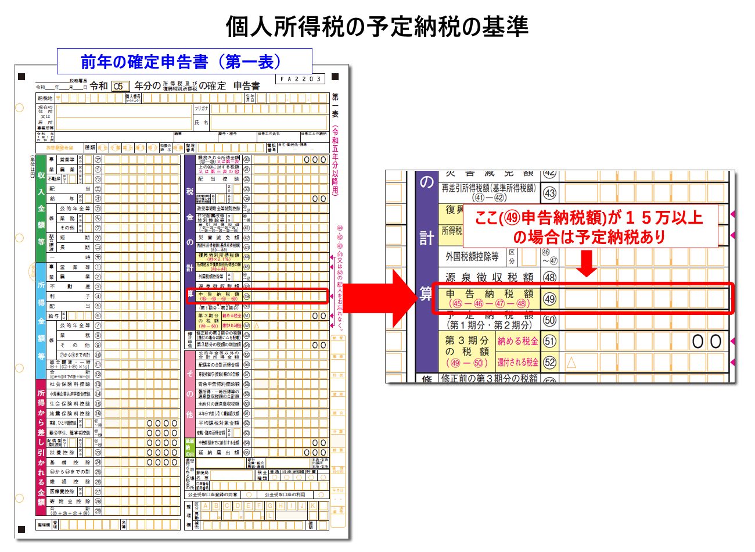Click circled 48 for 源泉徴収税額 in enlargement
The image size is (755, 552).
click(x=549, y=277)
